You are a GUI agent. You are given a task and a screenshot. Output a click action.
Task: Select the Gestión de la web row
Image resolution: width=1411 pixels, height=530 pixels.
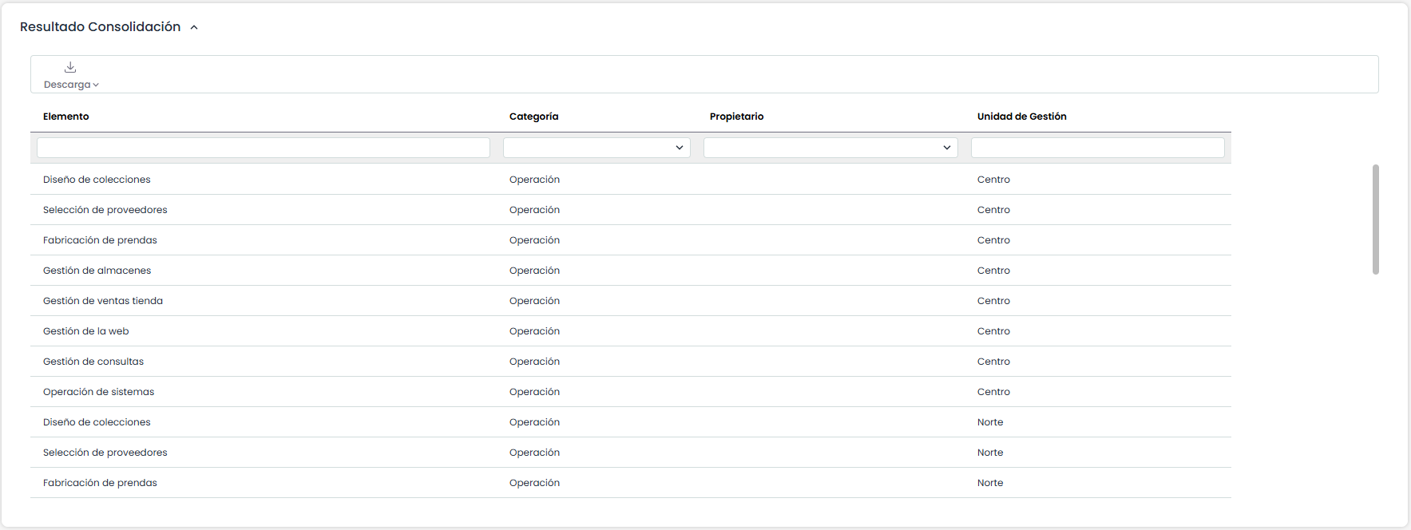point(86,331)
